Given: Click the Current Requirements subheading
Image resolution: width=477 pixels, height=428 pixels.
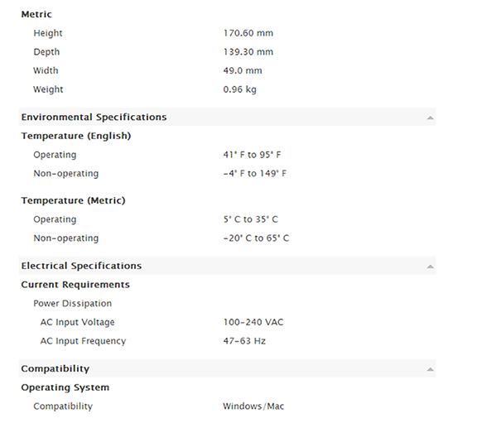Looking at the screenshot, I should [x=75, y=285].
